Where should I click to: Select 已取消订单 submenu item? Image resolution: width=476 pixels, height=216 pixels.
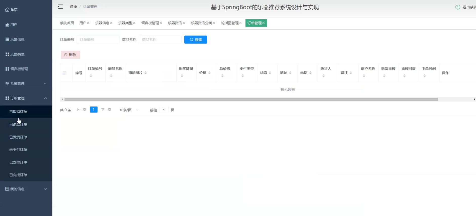(x=26, y=112)
